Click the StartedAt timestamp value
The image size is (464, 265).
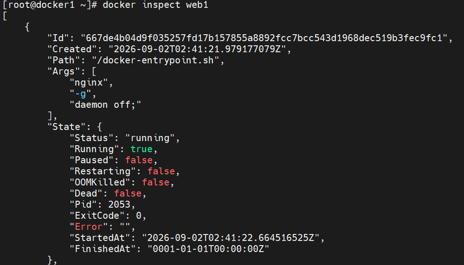pos(231,238)
